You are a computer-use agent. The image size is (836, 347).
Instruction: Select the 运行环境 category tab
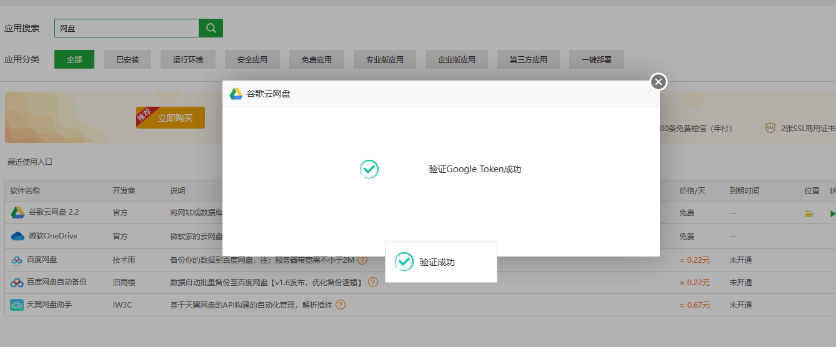188,59
